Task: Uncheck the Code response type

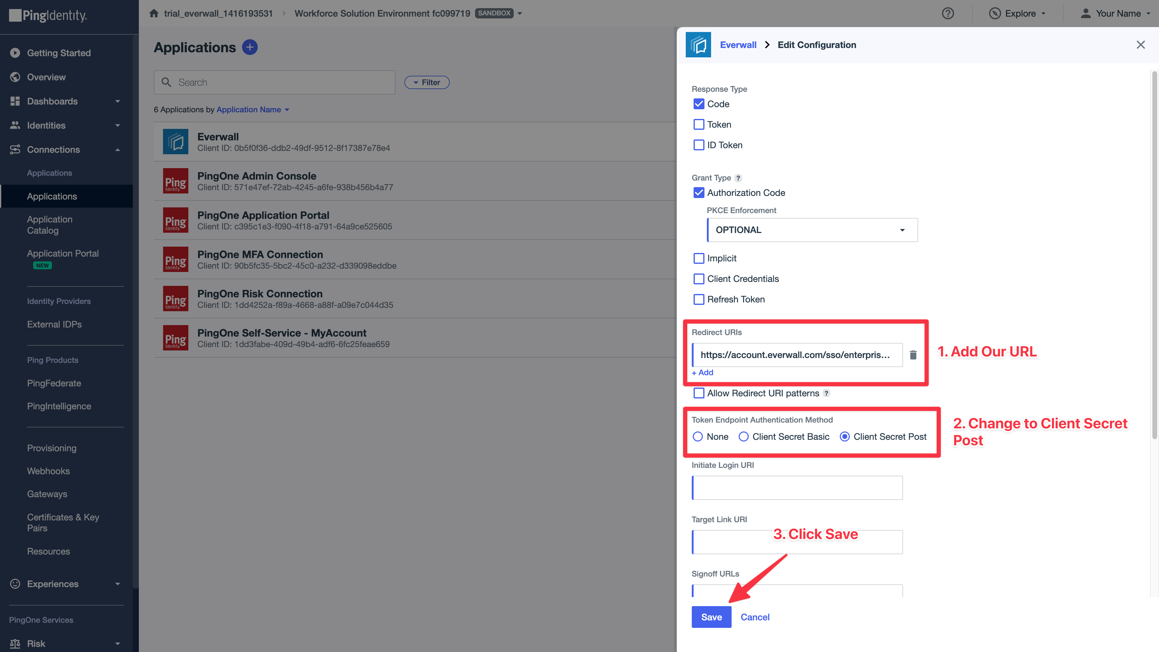Action: tap(699, 104)
